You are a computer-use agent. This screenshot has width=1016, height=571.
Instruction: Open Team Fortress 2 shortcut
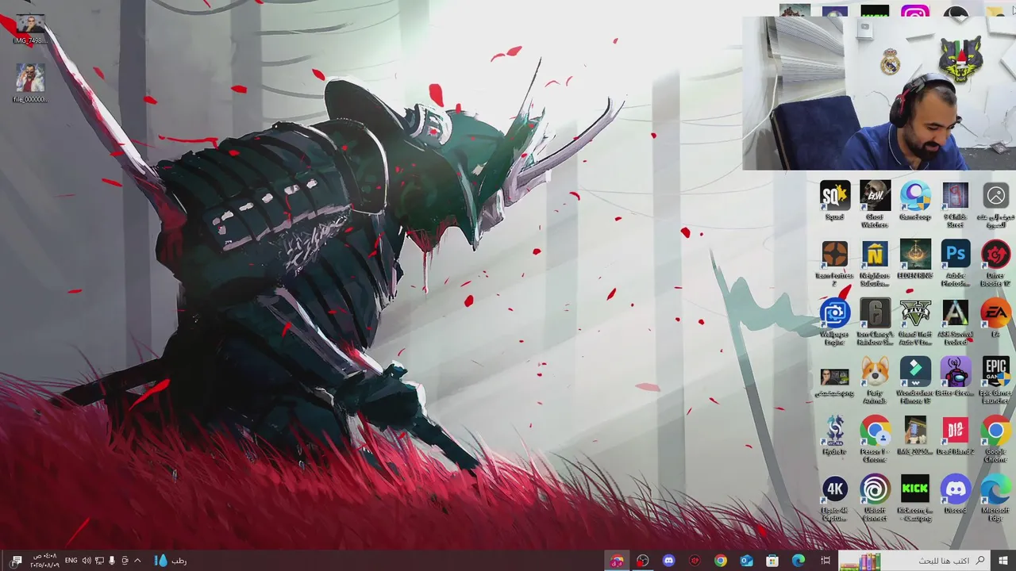pyautogui.click(x=834, y=263)
